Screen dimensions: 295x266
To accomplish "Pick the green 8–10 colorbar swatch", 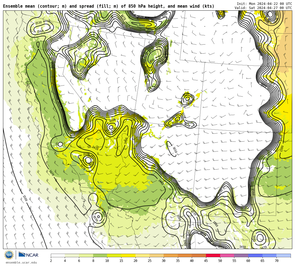I will tap(100, 255).
